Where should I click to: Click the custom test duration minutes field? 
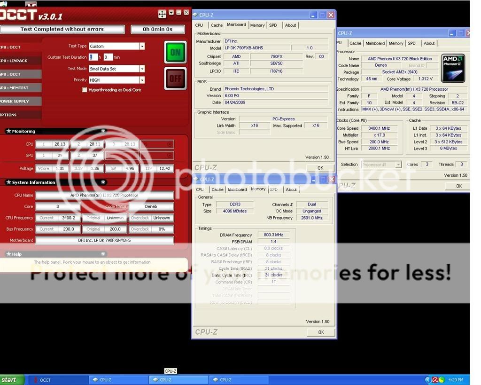click(108, 57)
